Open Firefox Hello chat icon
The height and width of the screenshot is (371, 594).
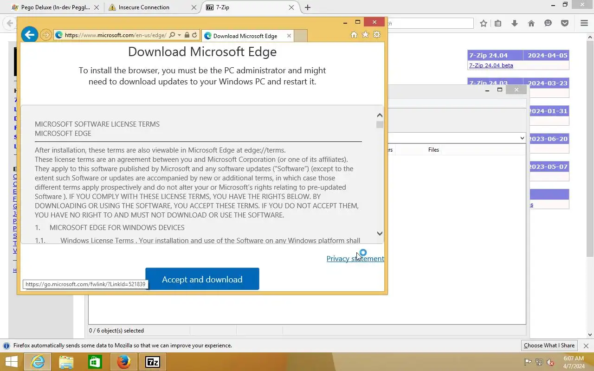pos(548,23)
